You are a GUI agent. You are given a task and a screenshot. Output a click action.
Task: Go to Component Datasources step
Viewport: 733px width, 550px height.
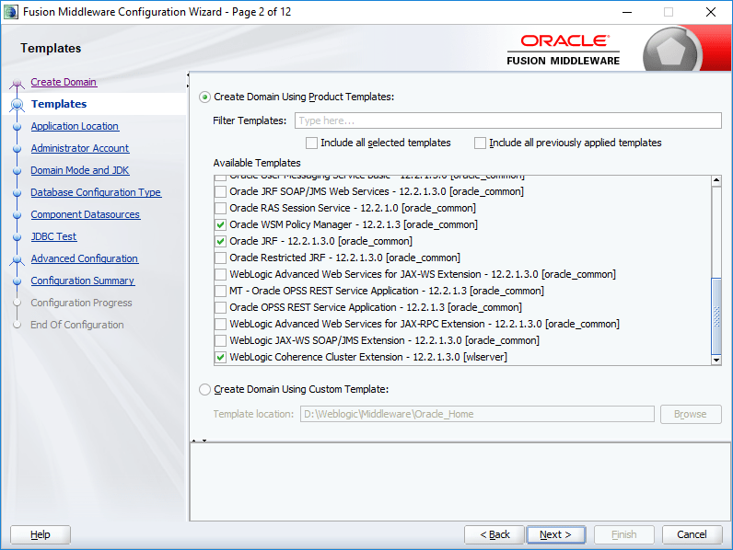point(86,214)
